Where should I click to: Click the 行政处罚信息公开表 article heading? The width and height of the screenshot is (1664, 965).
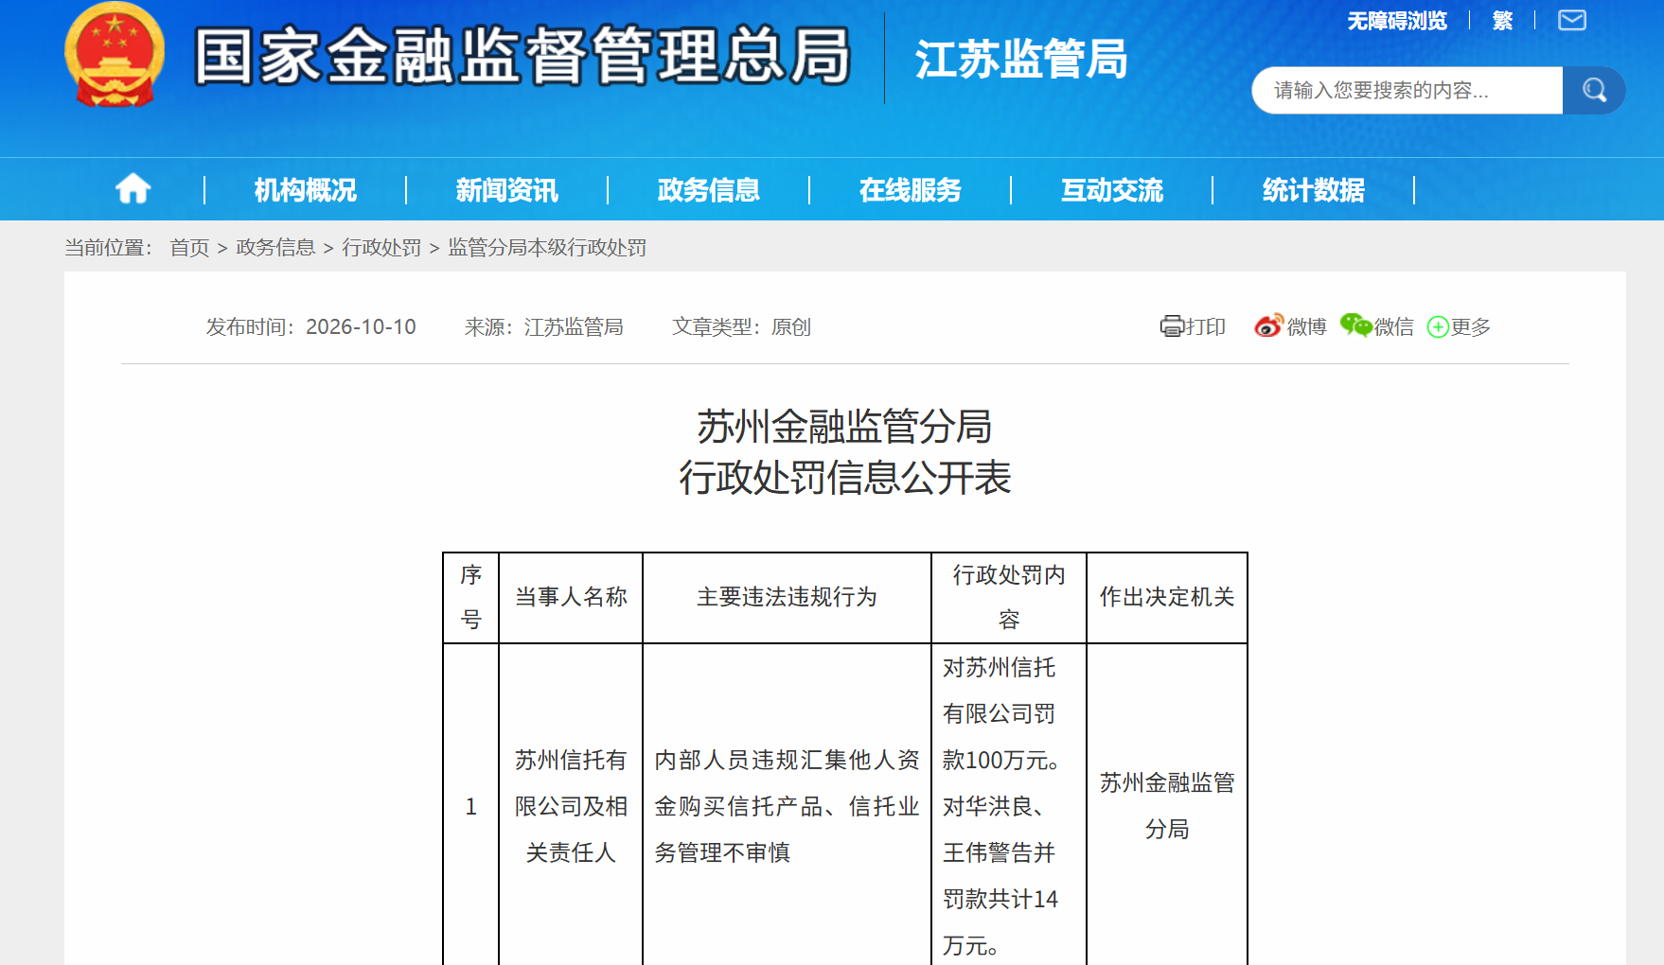[x=845, y=478]
